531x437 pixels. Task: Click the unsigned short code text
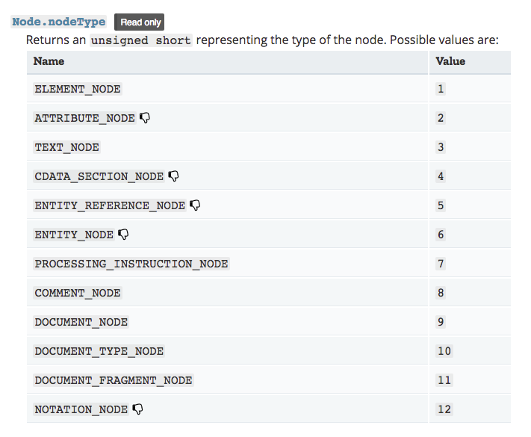141,40
